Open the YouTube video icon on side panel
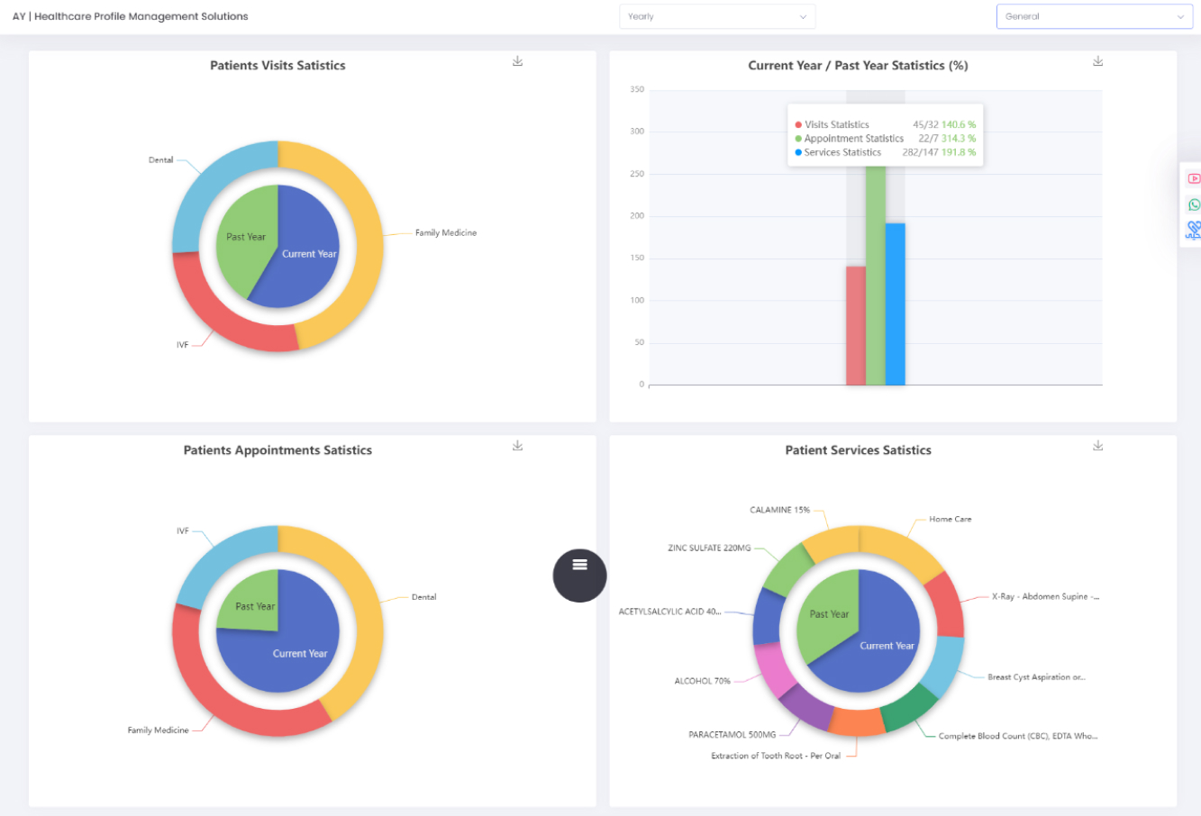1201x816 pixels. tap(1194, 179)
